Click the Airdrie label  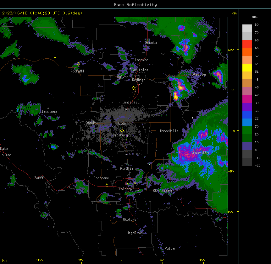pyautogui.click(x=127, y=168)
